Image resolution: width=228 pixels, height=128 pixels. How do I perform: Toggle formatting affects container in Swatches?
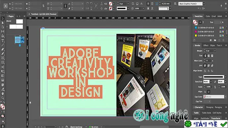click(x=200, y=22)
